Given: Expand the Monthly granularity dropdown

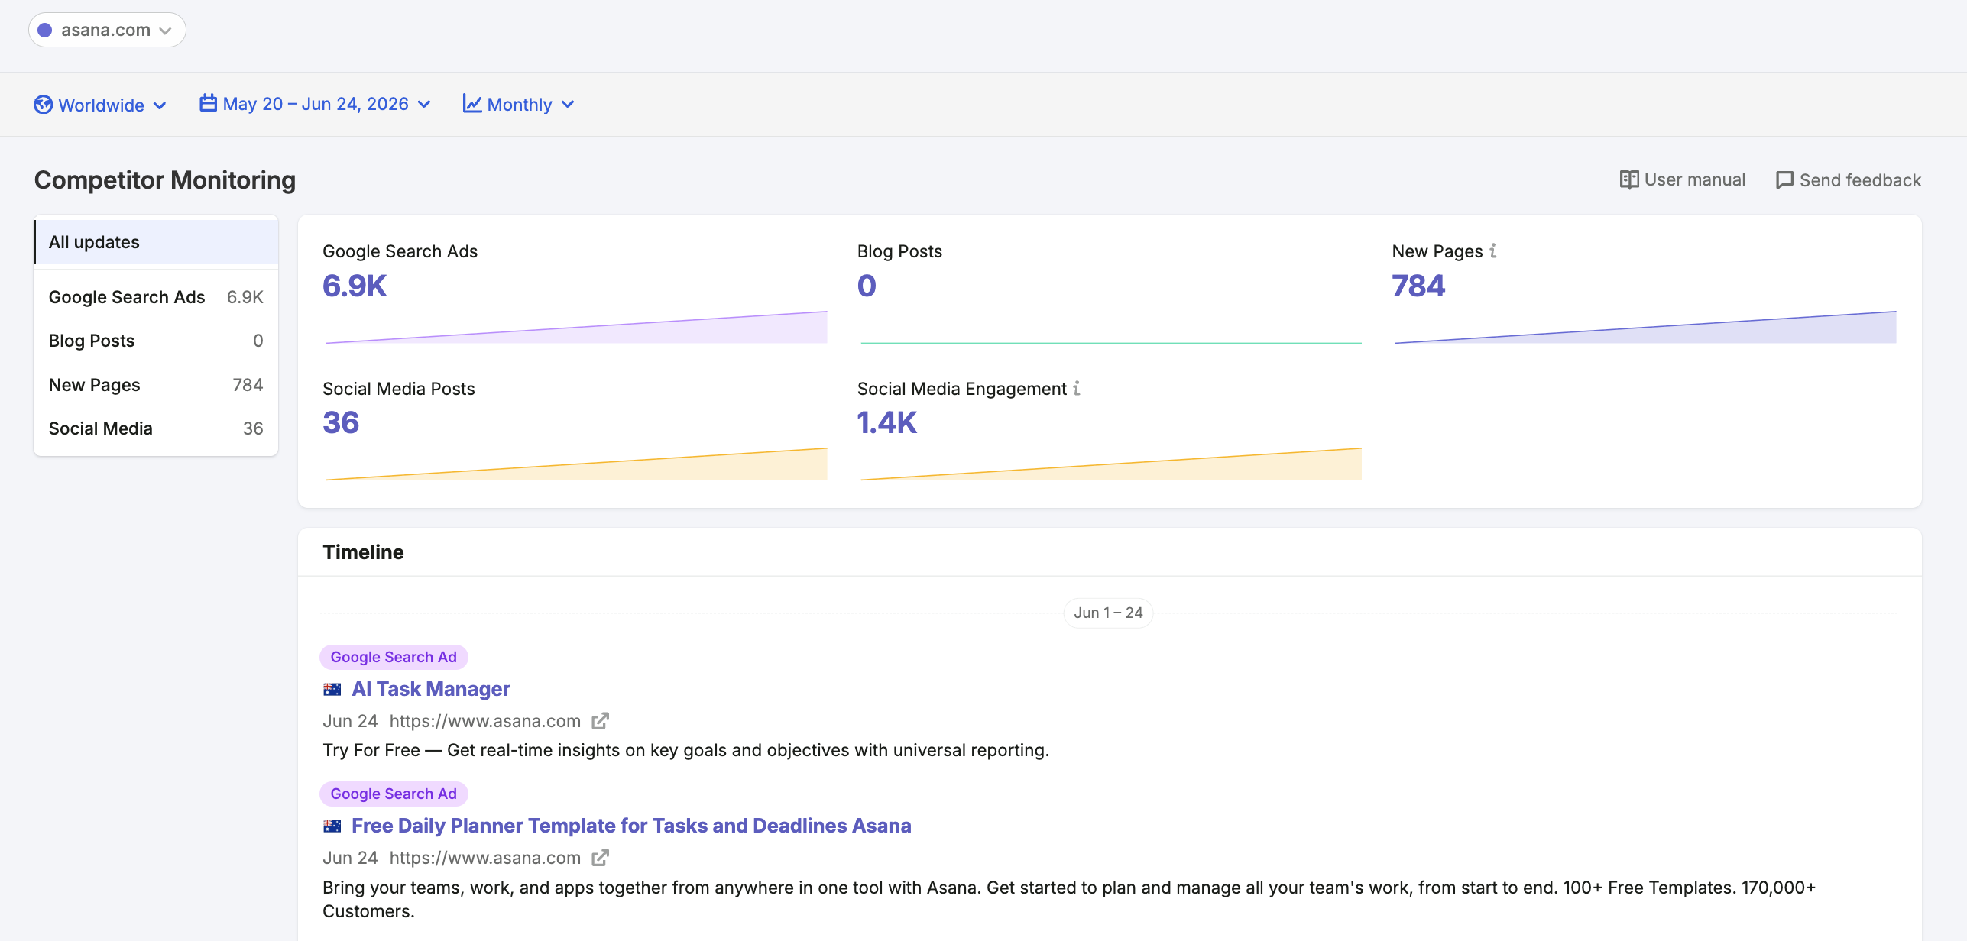Looking at the screenshot, I should pyautogui.click(x=519, y=104).
